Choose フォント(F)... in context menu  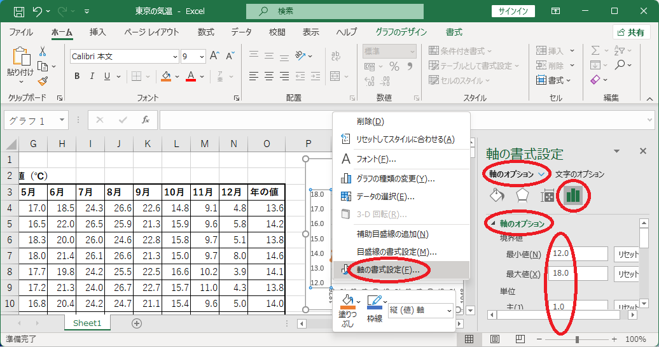tap(401, 159)
